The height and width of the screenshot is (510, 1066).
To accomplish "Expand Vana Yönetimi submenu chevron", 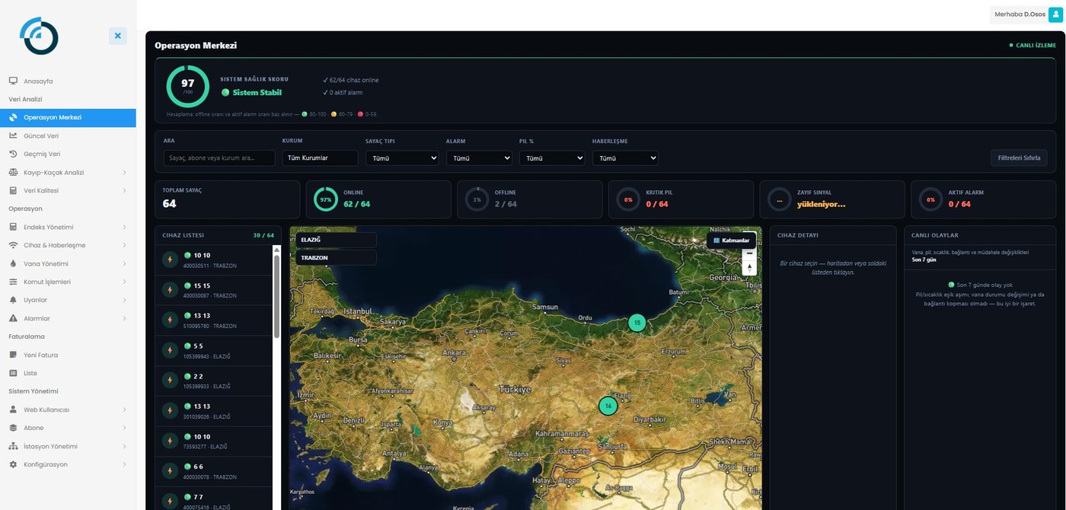I will tap(124, 263).
